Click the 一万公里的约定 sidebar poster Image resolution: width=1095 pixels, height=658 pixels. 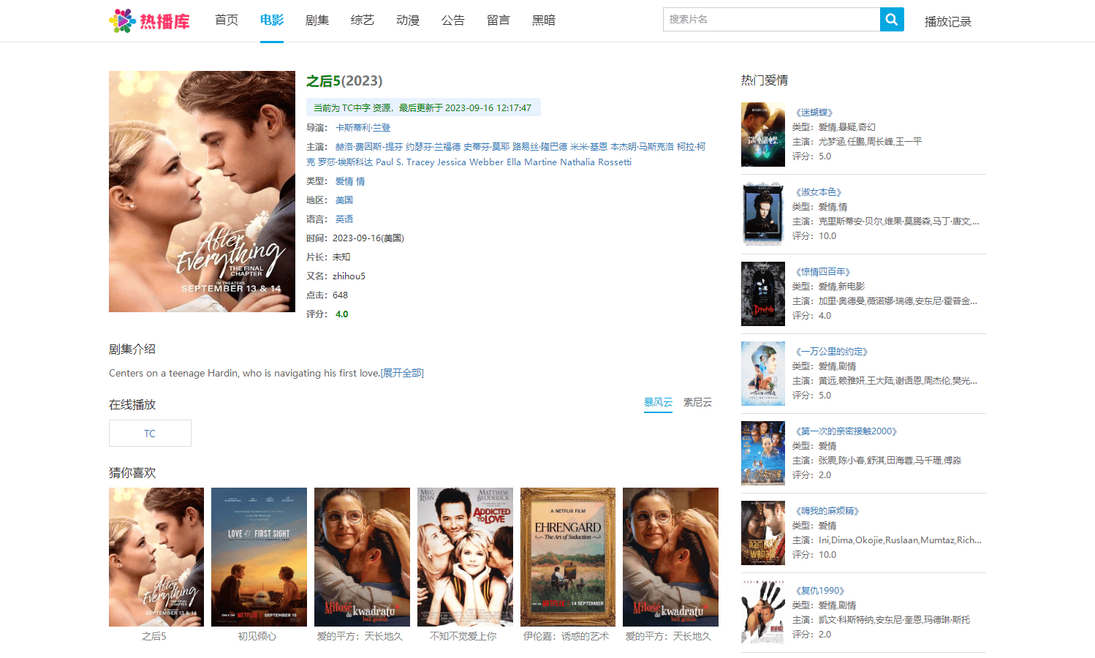pos(763,374)
